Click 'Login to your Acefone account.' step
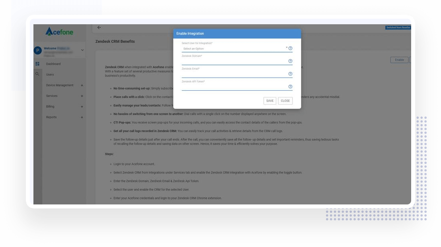Image resolution: width=441 pixels, height=247 pixels. (x=134, y=164)
